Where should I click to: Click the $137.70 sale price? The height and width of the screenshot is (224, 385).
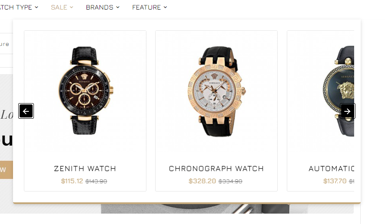click(x=335, y=181)
